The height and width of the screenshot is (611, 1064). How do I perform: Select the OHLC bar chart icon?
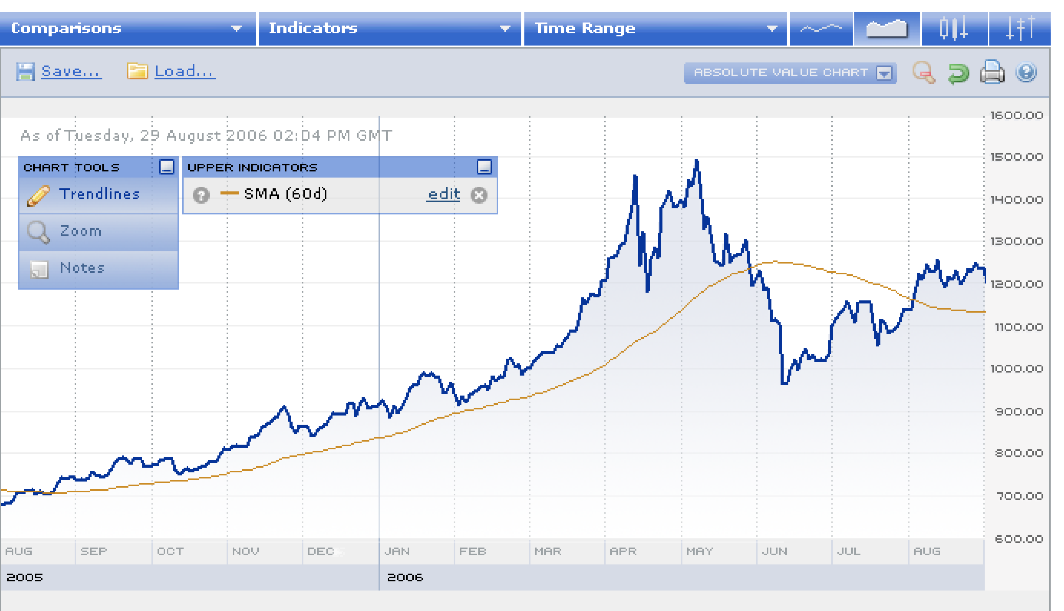coord(1019,29)
